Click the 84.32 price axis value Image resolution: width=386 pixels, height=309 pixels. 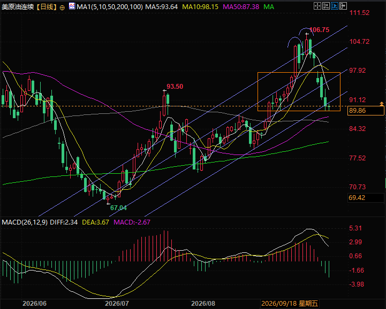[358, 129]
